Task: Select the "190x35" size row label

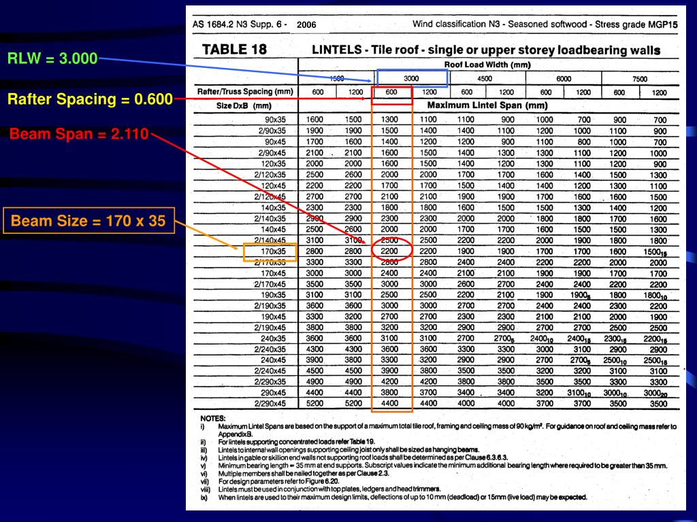Action: tap(274, 295)
